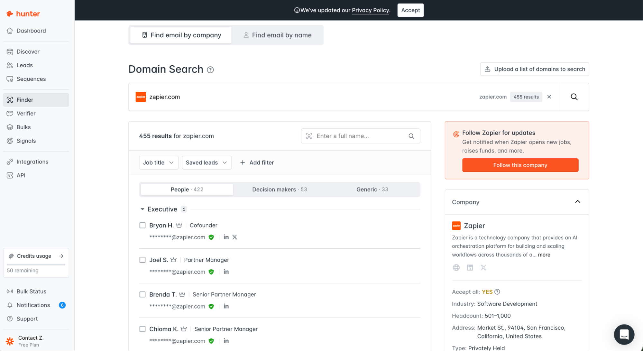Open Bulks in sidebar

[x=36, y=127]
